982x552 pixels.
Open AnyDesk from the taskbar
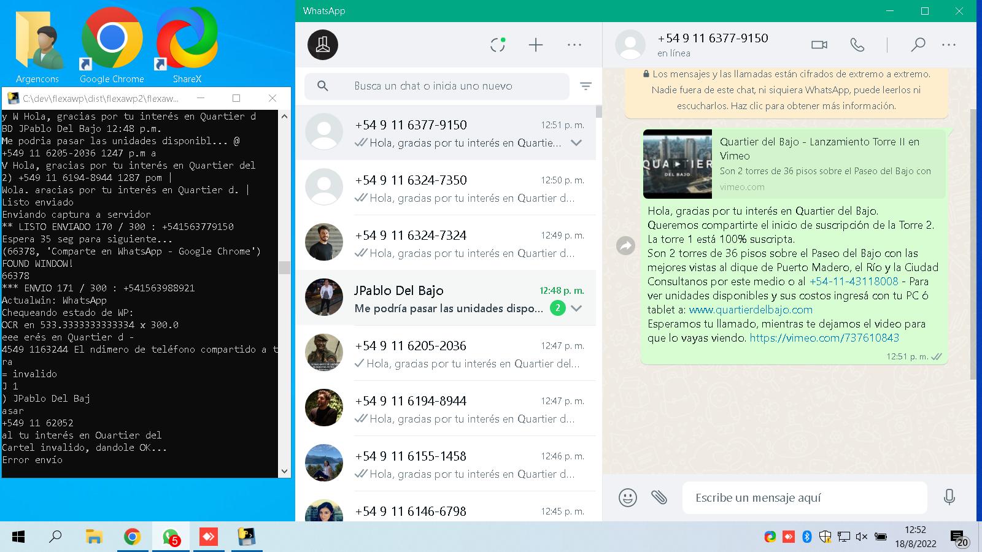point(209,537)
